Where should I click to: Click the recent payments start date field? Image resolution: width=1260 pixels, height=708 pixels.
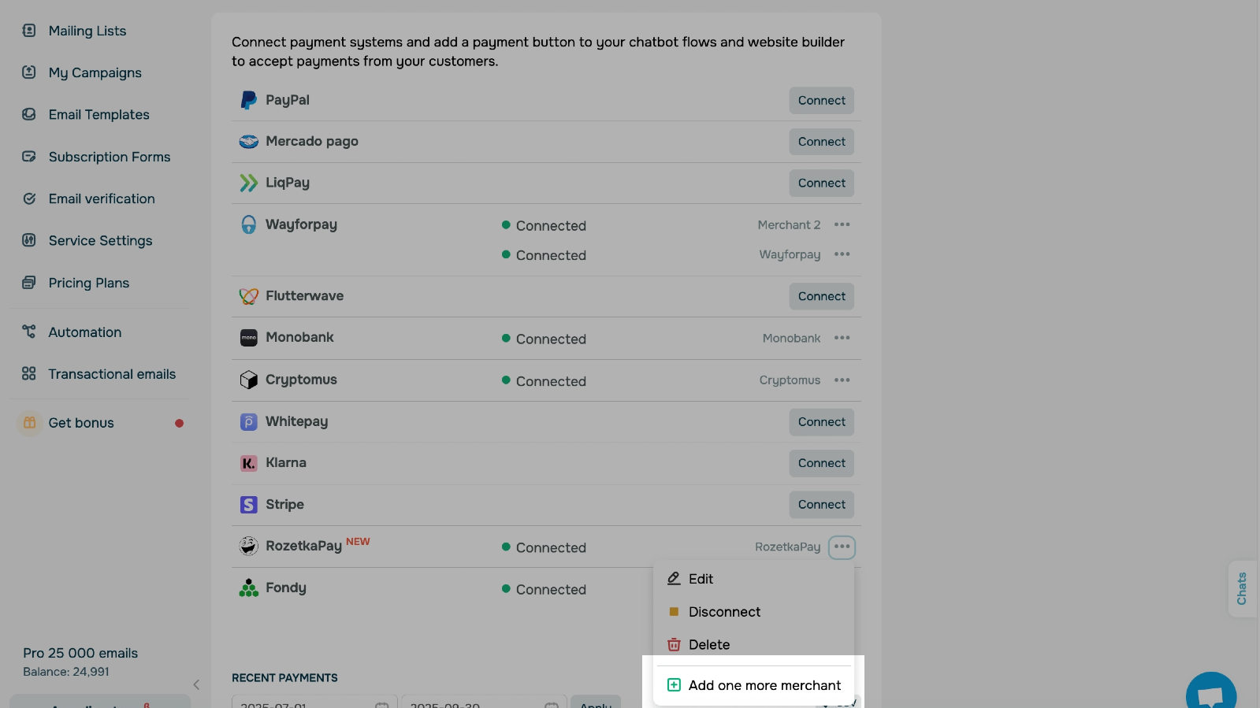coord(314,702)
